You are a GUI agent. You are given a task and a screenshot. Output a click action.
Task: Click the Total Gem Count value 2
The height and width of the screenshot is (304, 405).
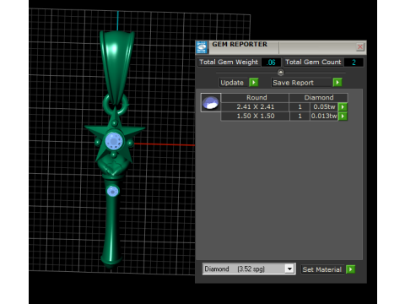pos(354,62)
